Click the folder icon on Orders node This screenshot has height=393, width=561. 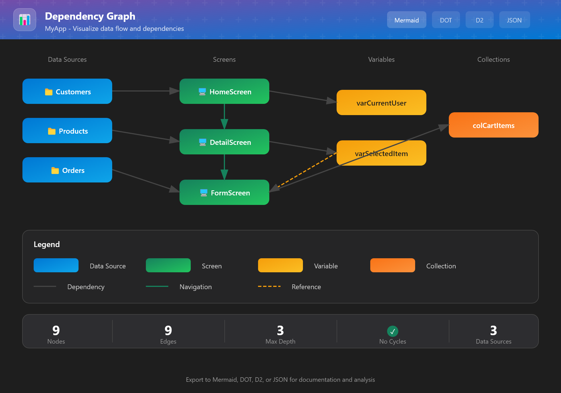tap(55, 170)
